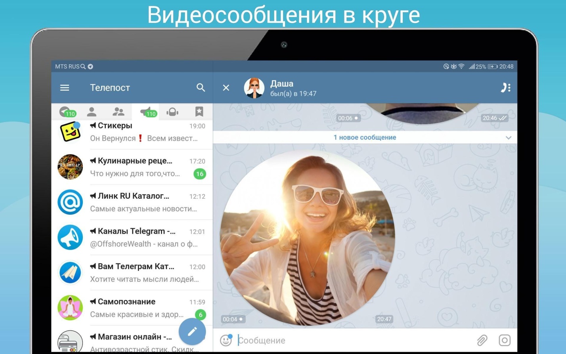Click the Самопознание meditation avatar
This screenshot has width=566, height=354.
[x=70, y=308]
